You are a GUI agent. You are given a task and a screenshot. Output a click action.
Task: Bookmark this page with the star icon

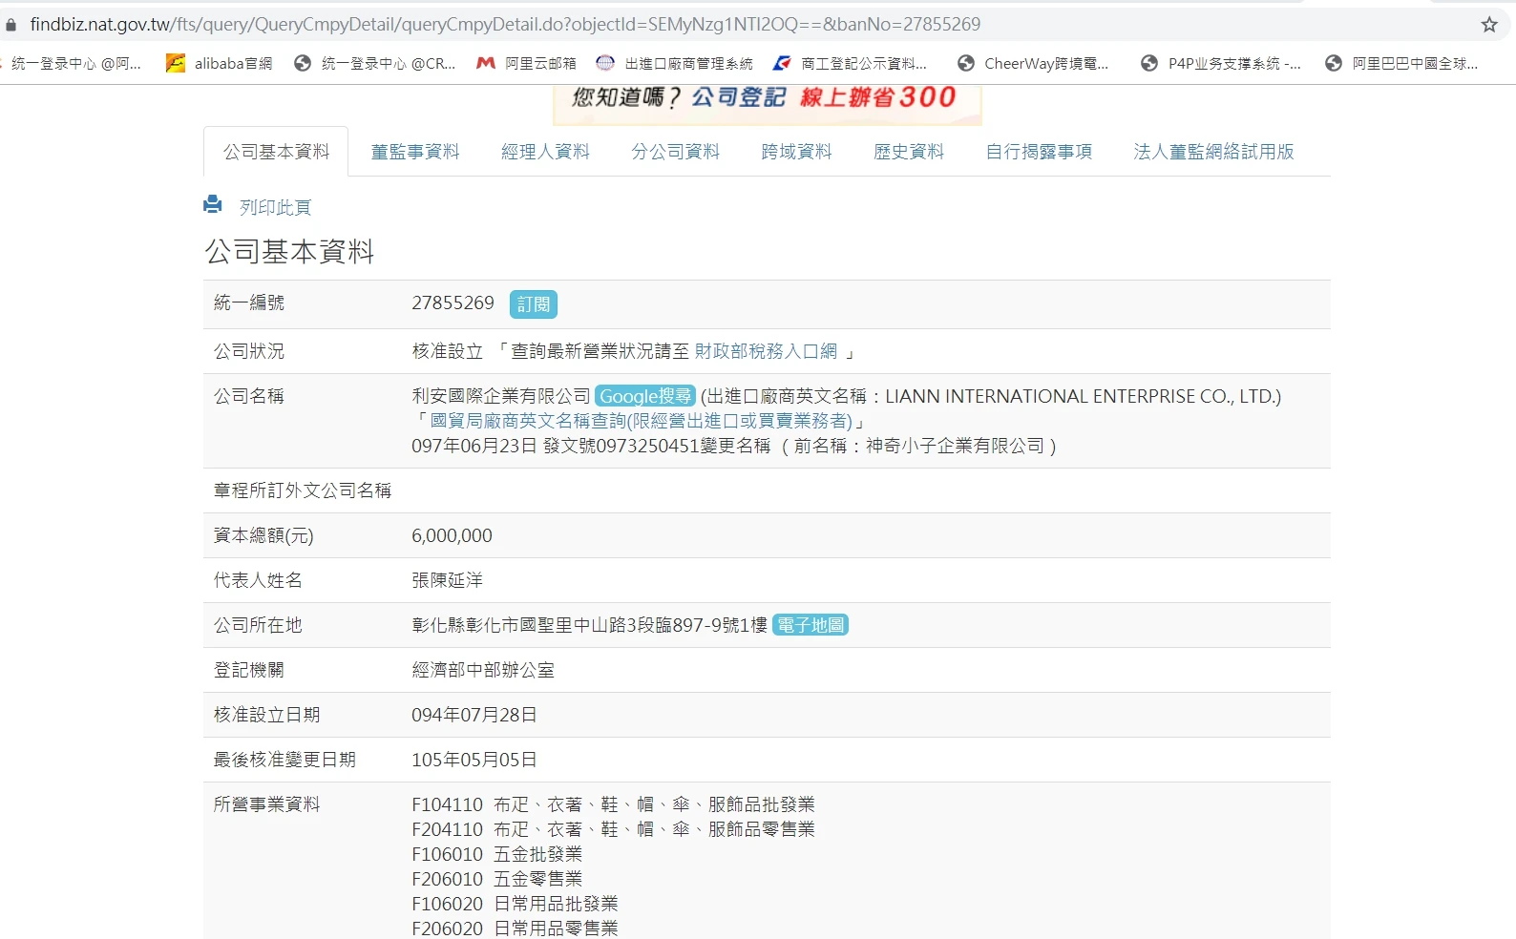coord(1488,25)
